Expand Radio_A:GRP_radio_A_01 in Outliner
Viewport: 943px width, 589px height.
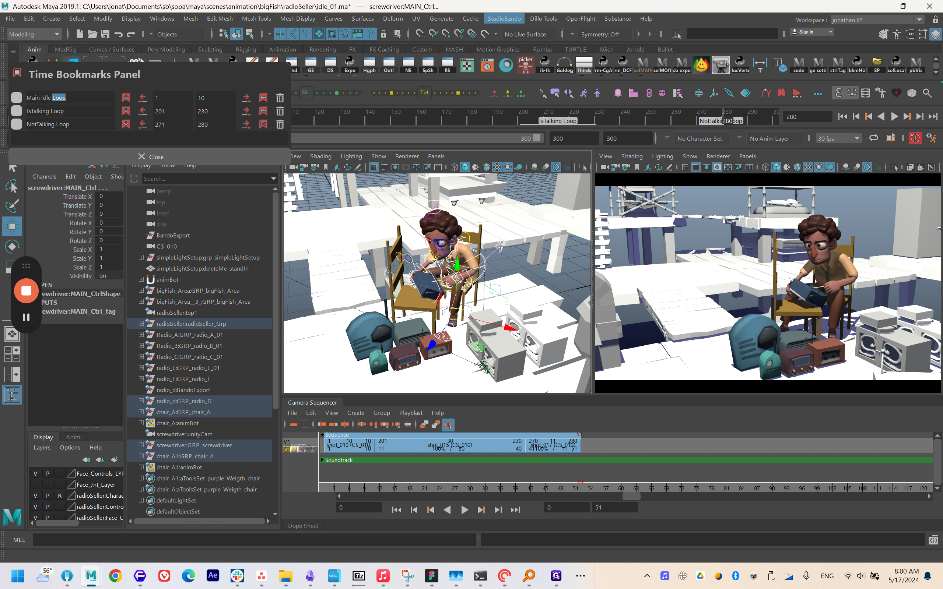(x=141, y=335)
